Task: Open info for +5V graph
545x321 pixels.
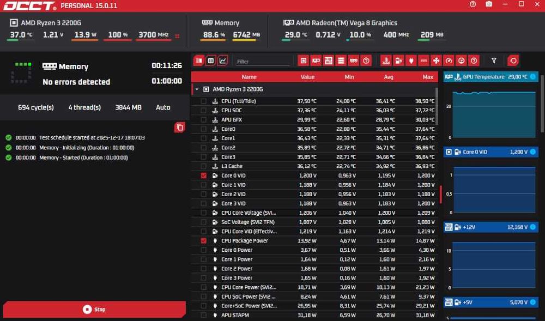Action: (x=533, y=302)
